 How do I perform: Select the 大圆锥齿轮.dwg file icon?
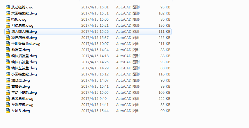coord(8,13)
